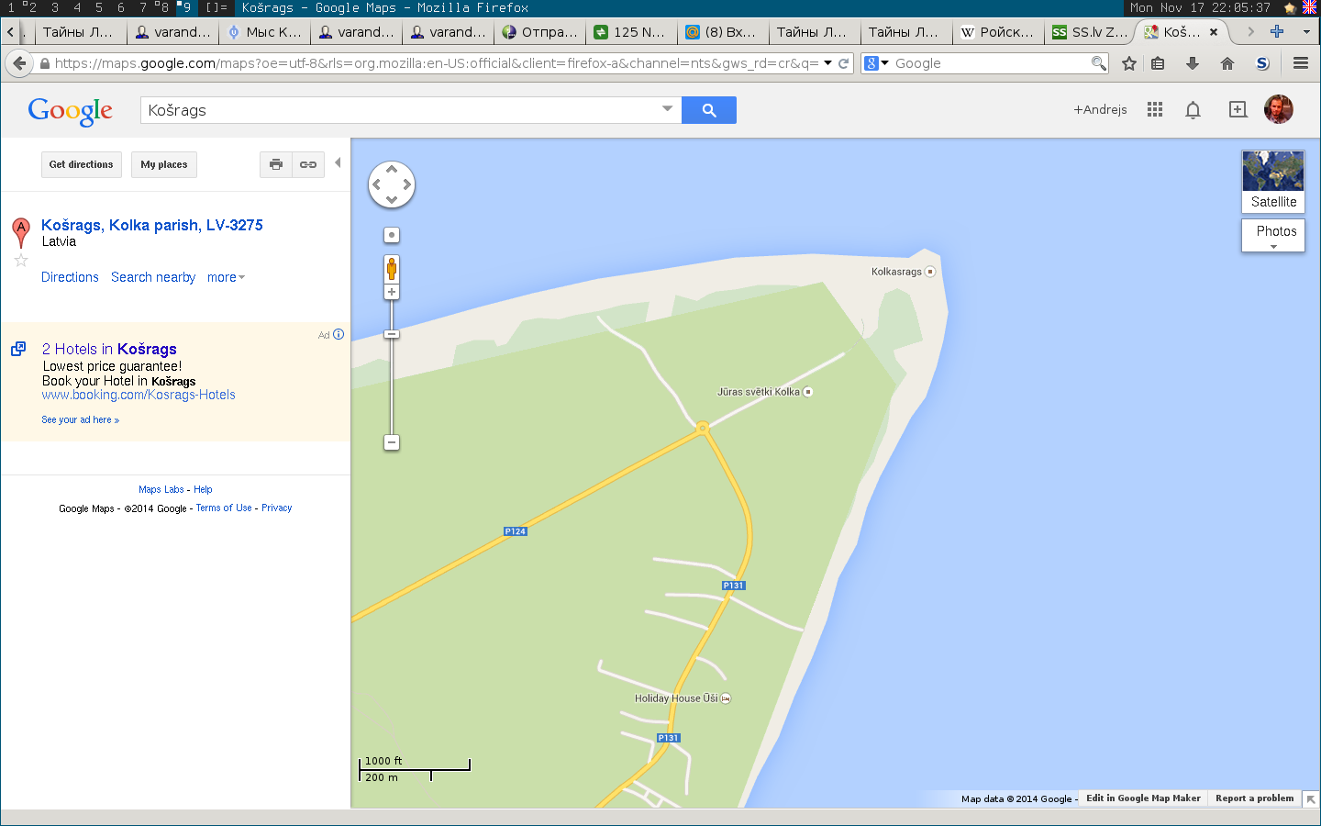The height and width of the screenshot is (826, 1321).
Task: Expand the 'more' options menu
Action: click(x=226, y=277)
